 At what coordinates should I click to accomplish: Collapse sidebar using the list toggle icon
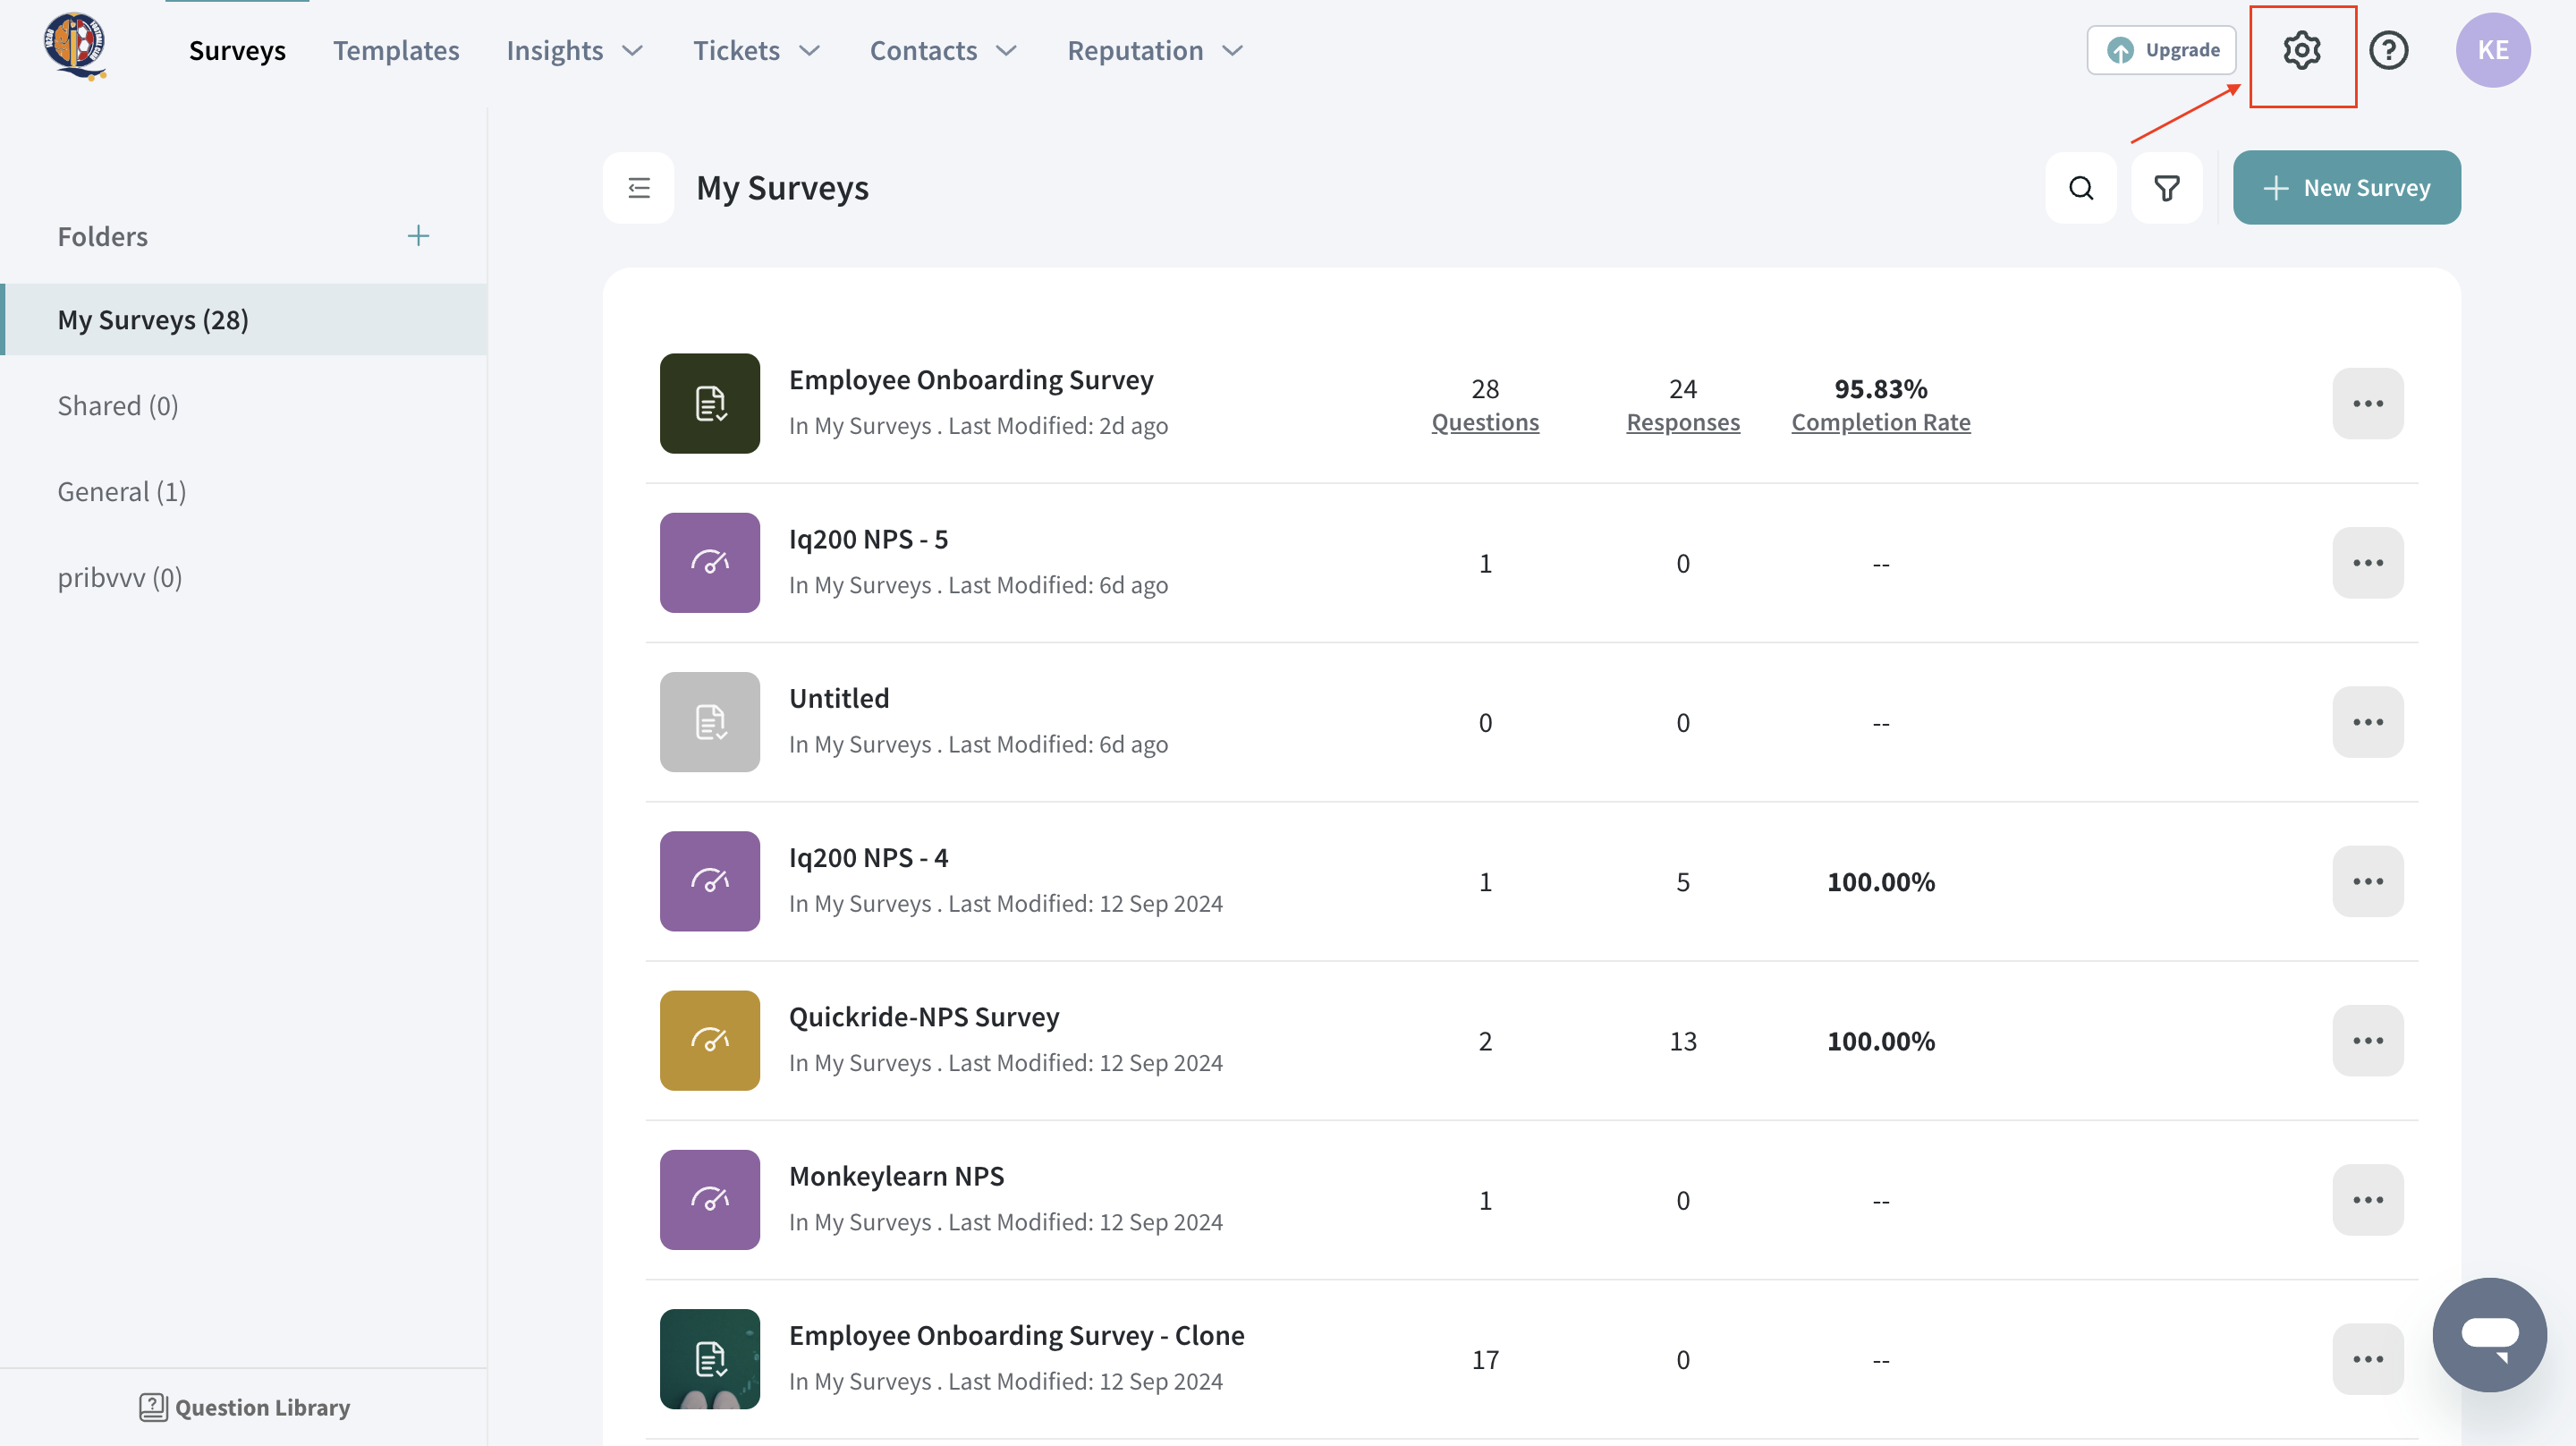point(638,188)
